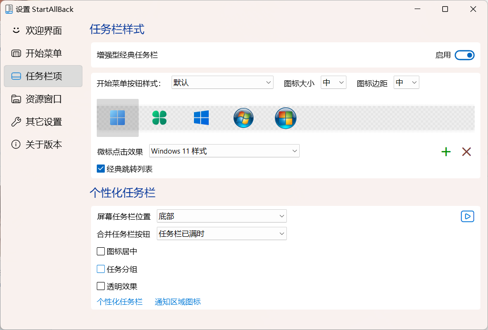Select the Windows 11 start button icon

pos(117,117)
